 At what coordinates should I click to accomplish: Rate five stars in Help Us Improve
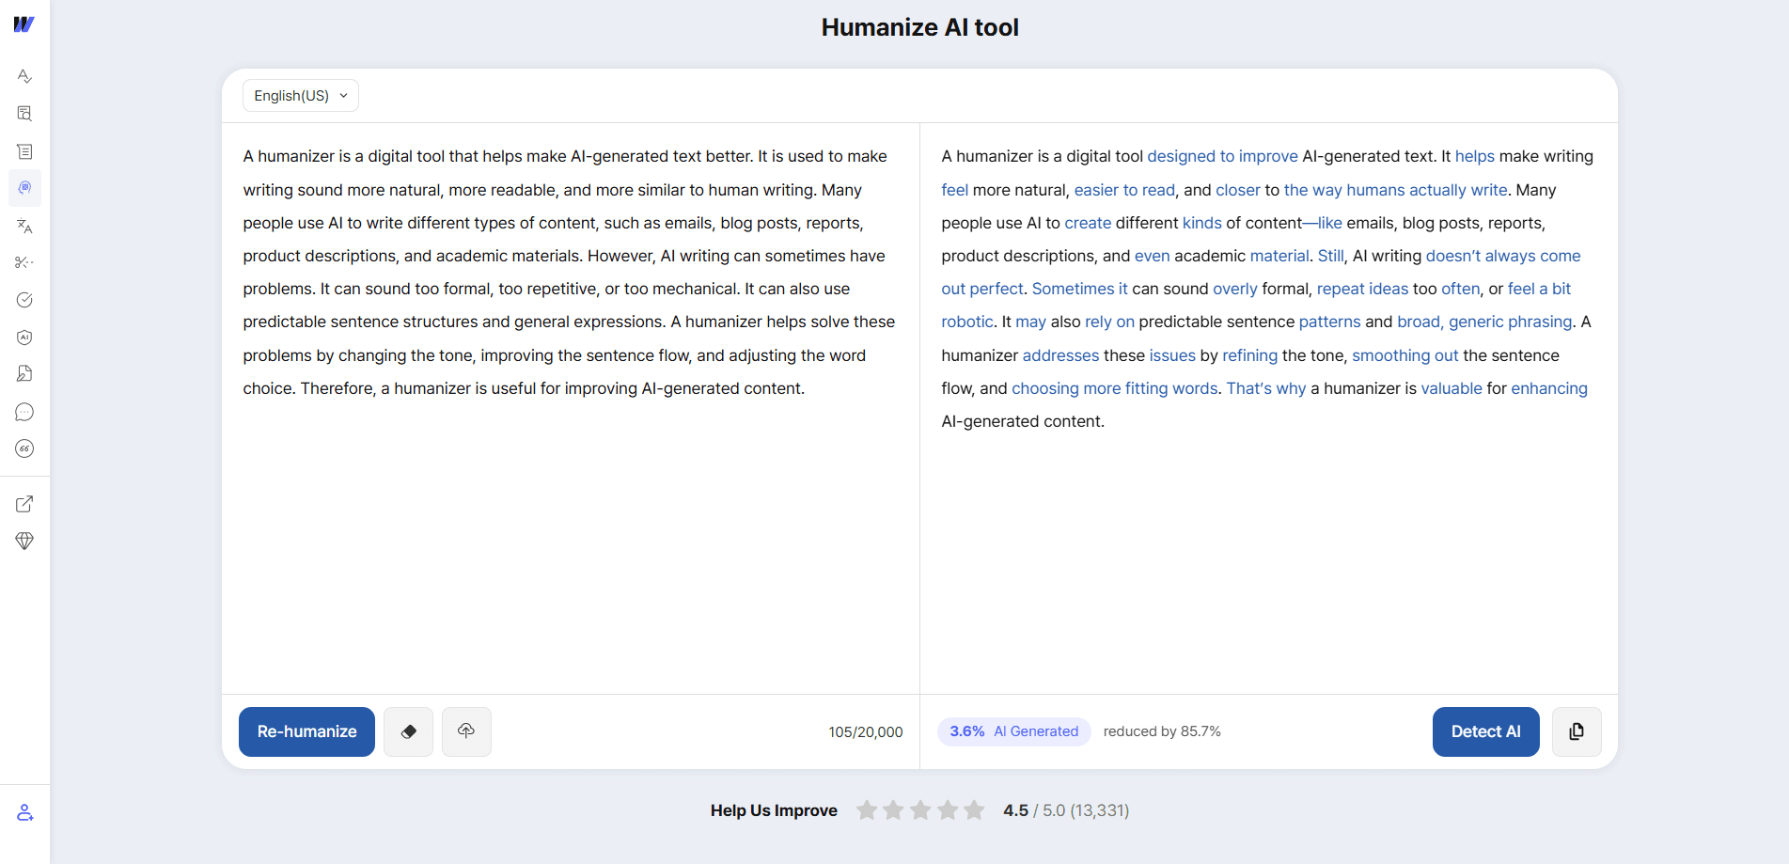[x=974, y=810]
